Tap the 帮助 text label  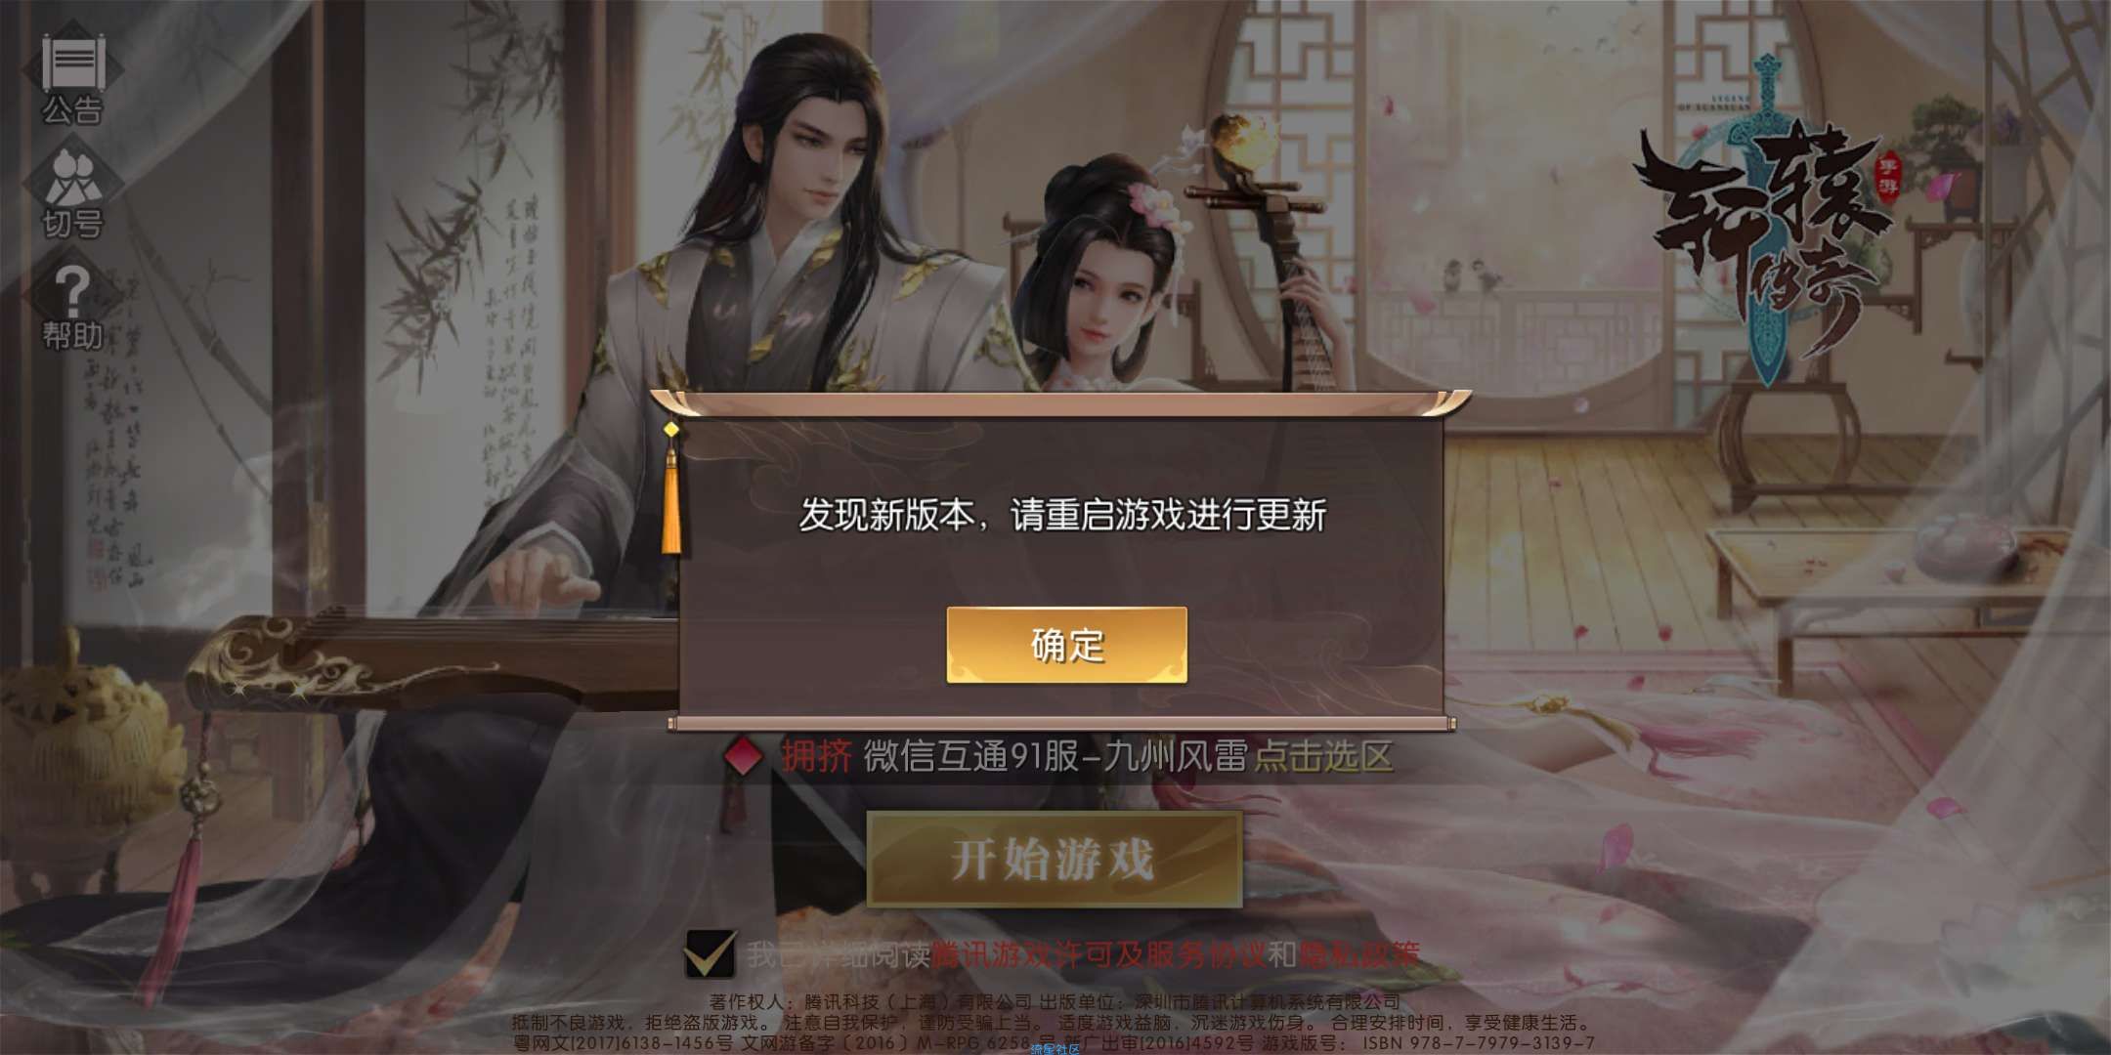71,336
